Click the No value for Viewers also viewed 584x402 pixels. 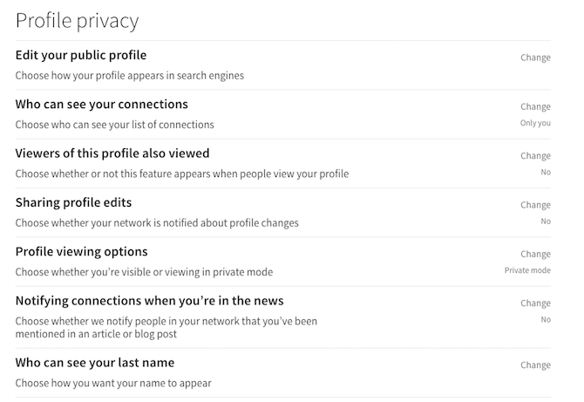click(x=546, y=173)
